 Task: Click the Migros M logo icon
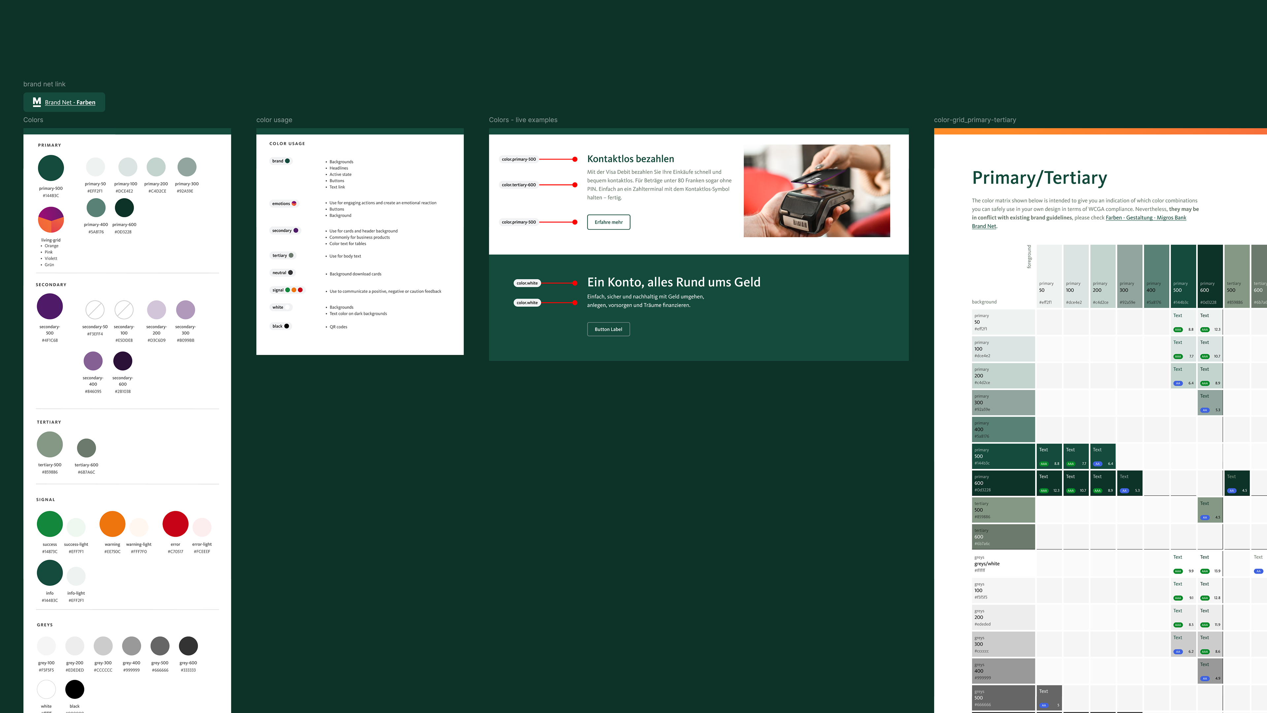pyautogui.click(x=37, y=102)
